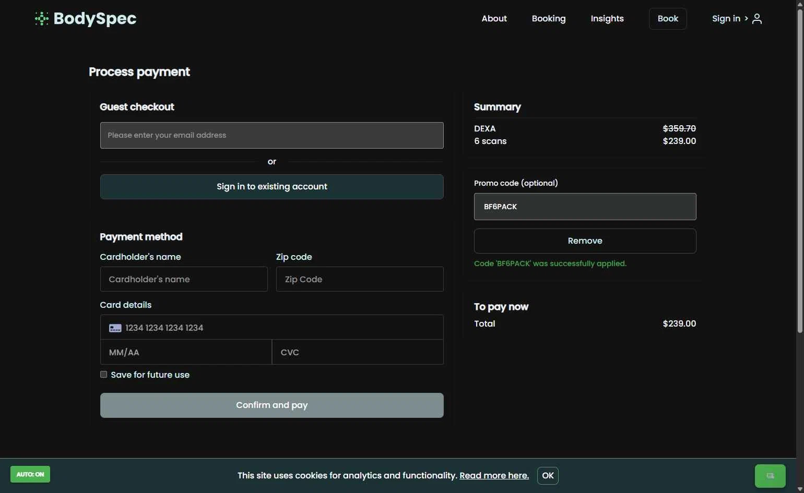Click Confirm and pay button
This screenshot has height=493, width=804.
272,405
